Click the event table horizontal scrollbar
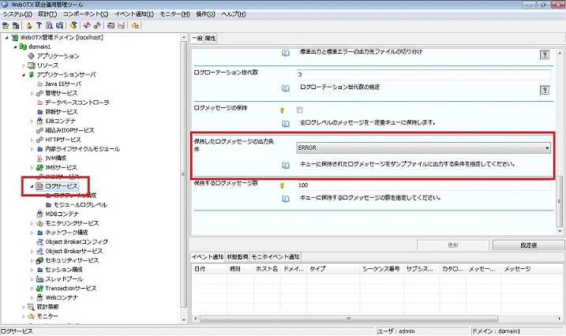Image resolution: width=566 pixels, height=336 pixels. click(349, 319)
